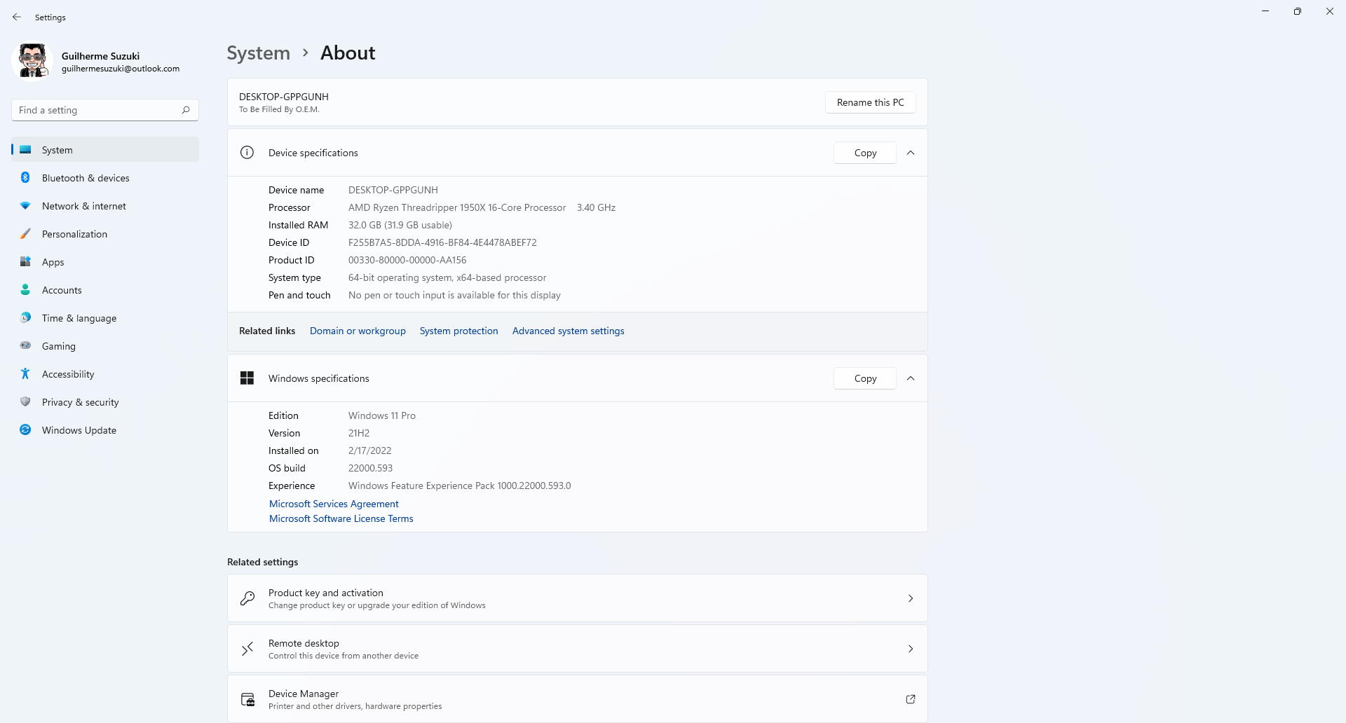Click the Accessibility figure icon
The width and height of the screenshot is (1346, 723).
tap(25, 374)
